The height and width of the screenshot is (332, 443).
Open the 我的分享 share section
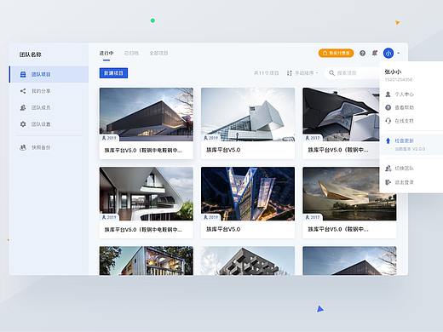pyautogui.click(x=49, y=91)
